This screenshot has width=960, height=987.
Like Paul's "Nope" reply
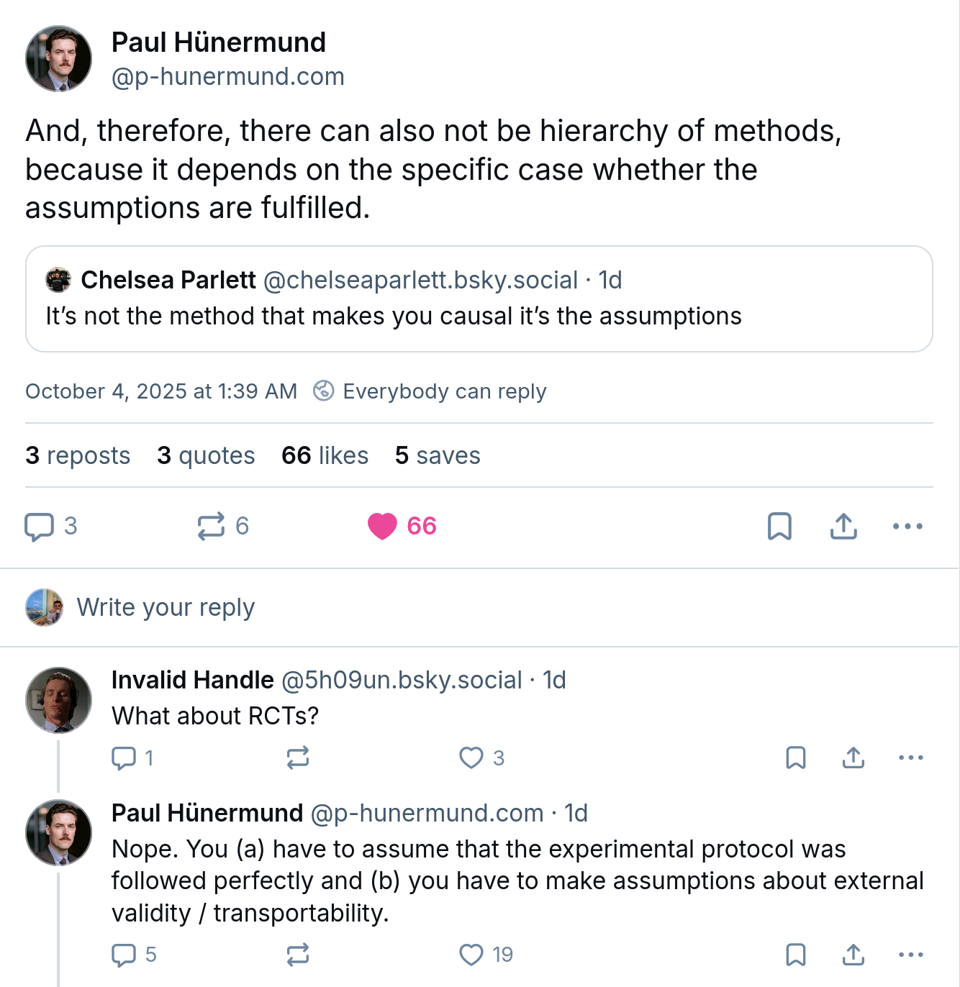tap(471, 955)
